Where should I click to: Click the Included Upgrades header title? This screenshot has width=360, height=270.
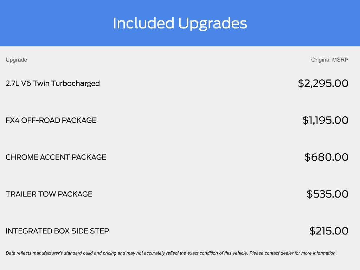click(x=180, y=24)
